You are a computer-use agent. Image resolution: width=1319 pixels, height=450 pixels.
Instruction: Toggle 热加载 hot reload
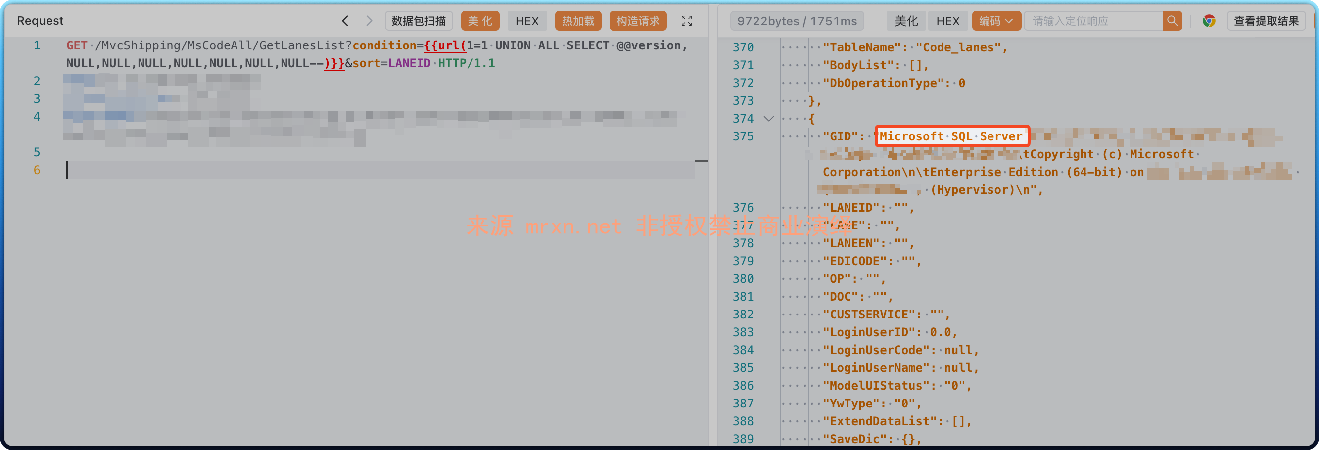pyautogui.click(x=577, y=21)
